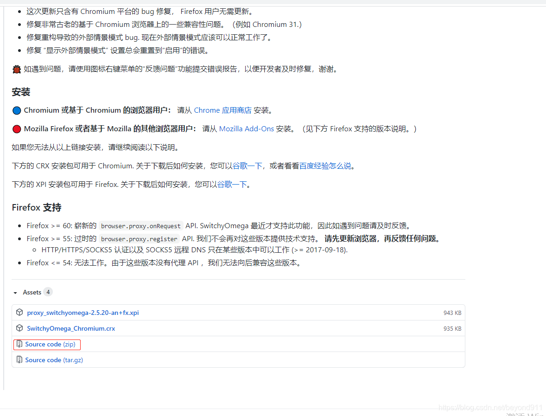Click the 谷歌一下 link in the XPI paragraph
546x416 pixels.
232,184
